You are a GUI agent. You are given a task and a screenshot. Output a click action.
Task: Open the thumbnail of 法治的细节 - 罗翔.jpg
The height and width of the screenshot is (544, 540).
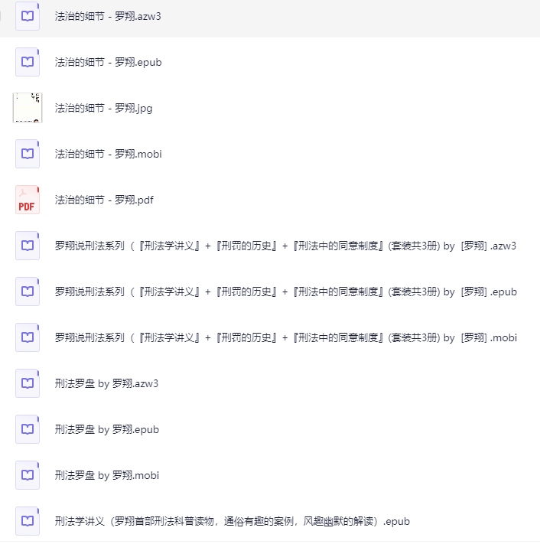tap(28, 108)
